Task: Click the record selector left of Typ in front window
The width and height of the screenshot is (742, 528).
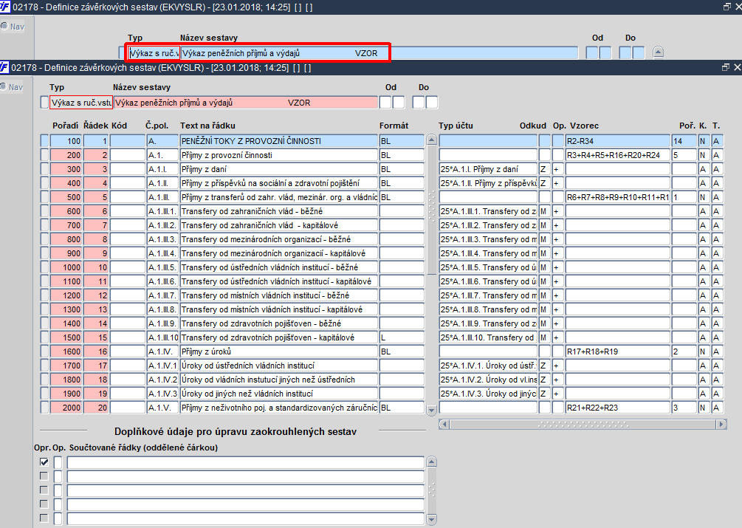Action: (x=44, y=102)
